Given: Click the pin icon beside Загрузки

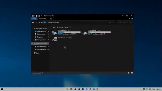Looking at the screenshot, I should tap(48, 37).
